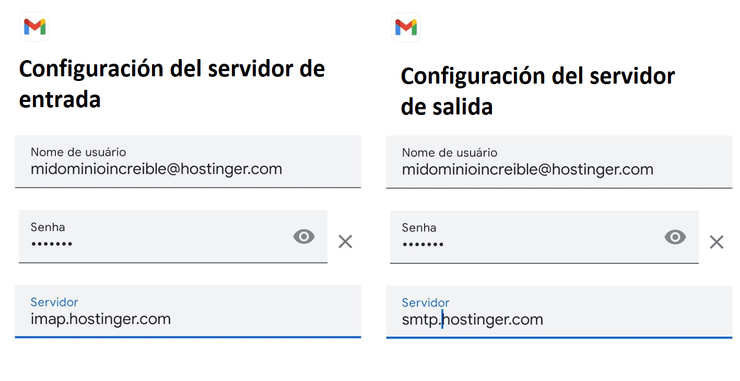Click the 'Configuración del servidor de entrada' heading

coord(172,84)
